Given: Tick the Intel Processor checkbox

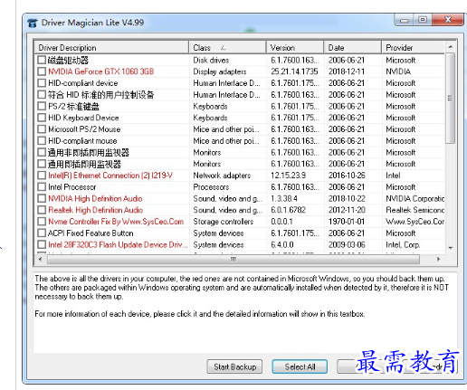Looking at the screenshot, I should click(42, 187).
